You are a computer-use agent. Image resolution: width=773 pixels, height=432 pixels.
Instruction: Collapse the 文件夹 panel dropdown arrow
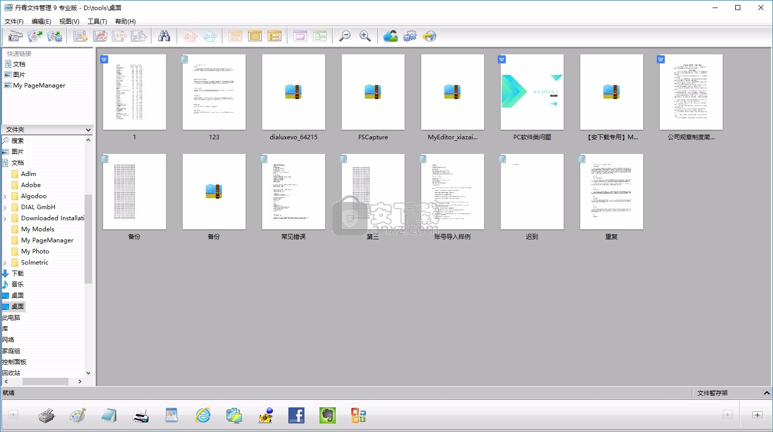click(89, 130)
